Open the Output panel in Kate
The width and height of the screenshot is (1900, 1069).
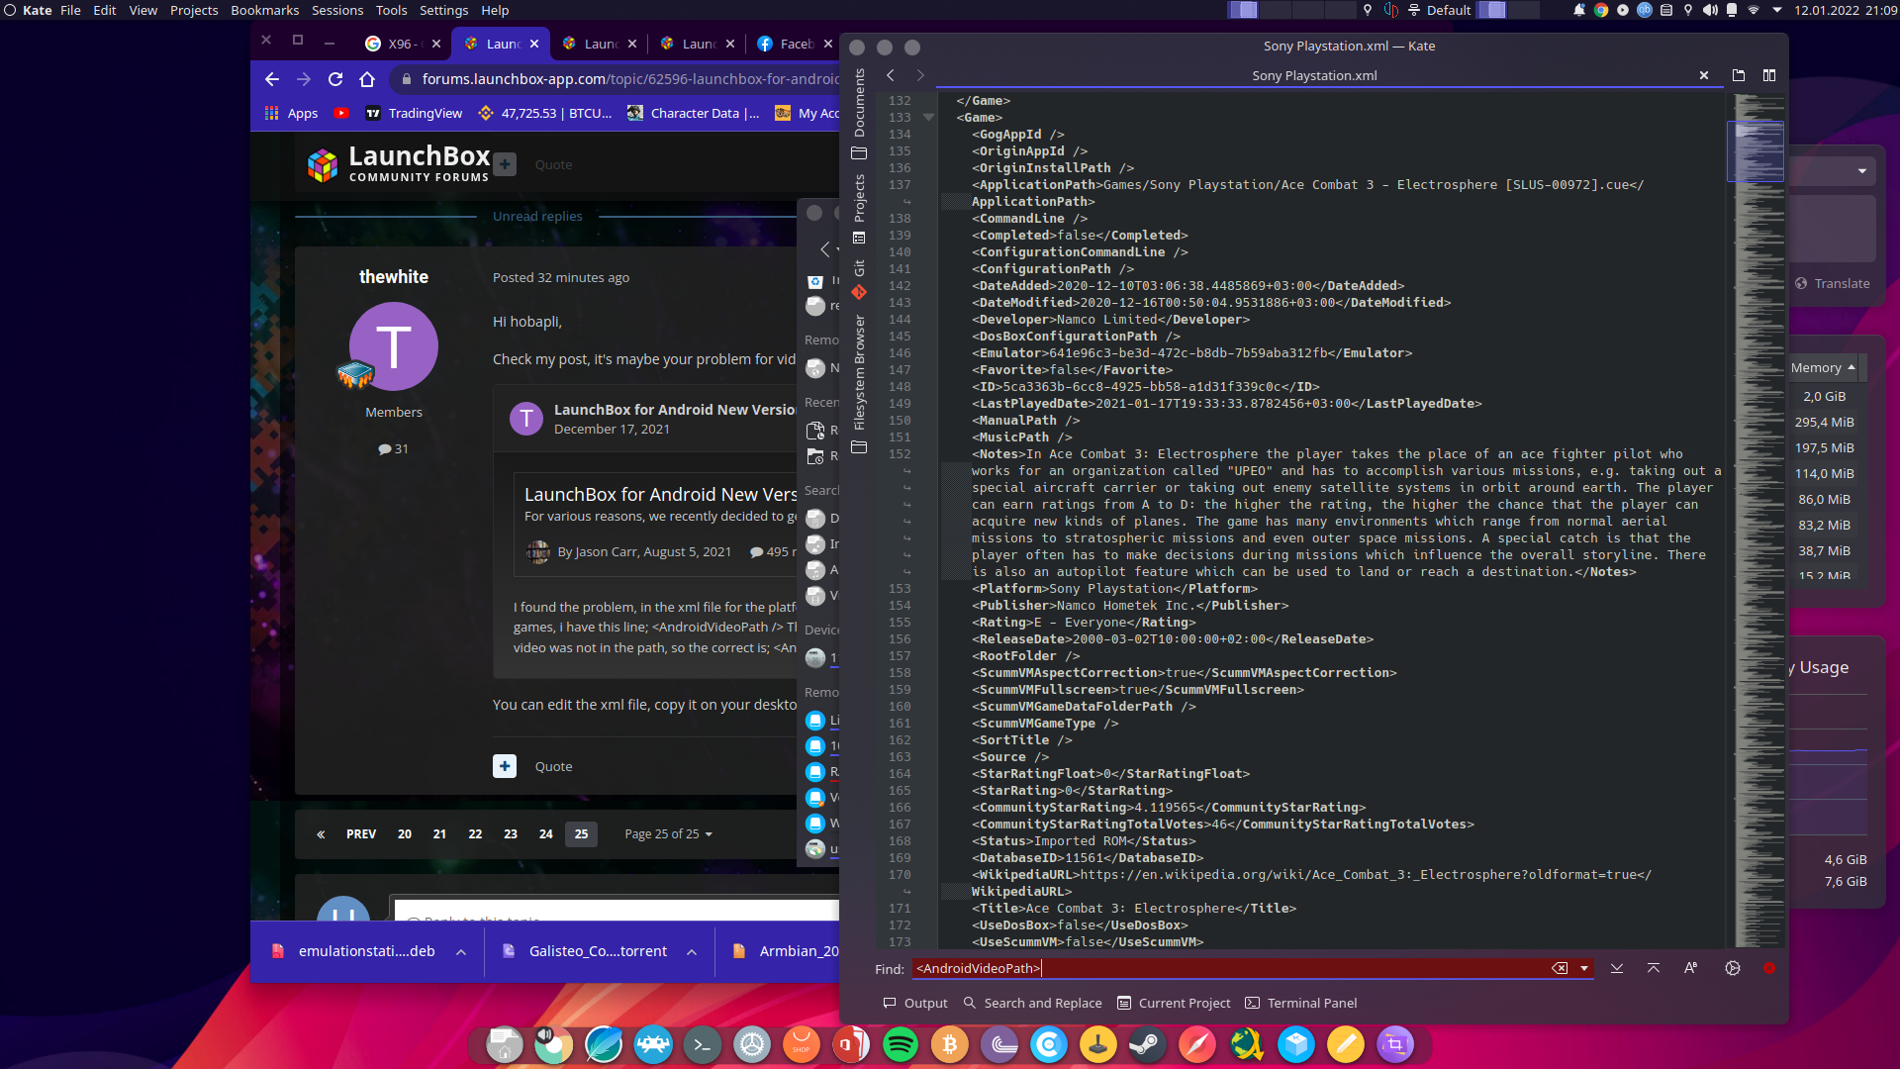tap(915, 1003)
